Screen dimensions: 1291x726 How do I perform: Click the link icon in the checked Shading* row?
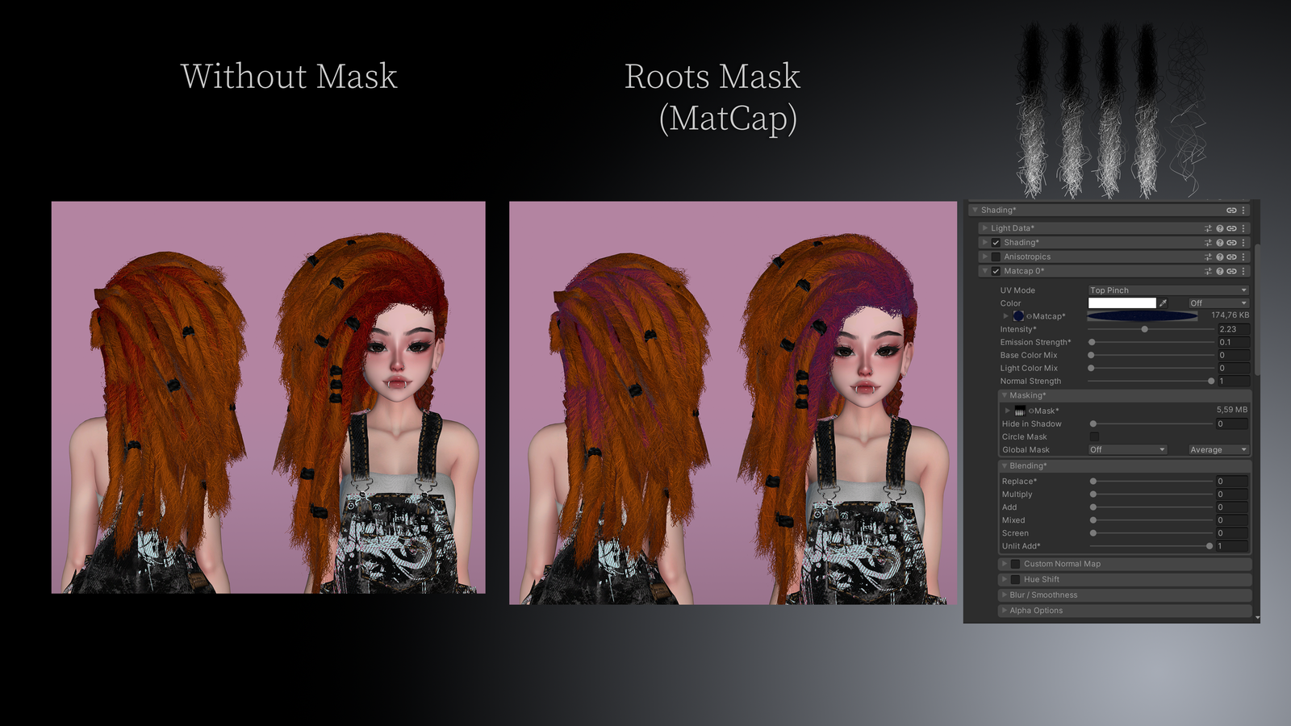click(x=1231, y=243)
